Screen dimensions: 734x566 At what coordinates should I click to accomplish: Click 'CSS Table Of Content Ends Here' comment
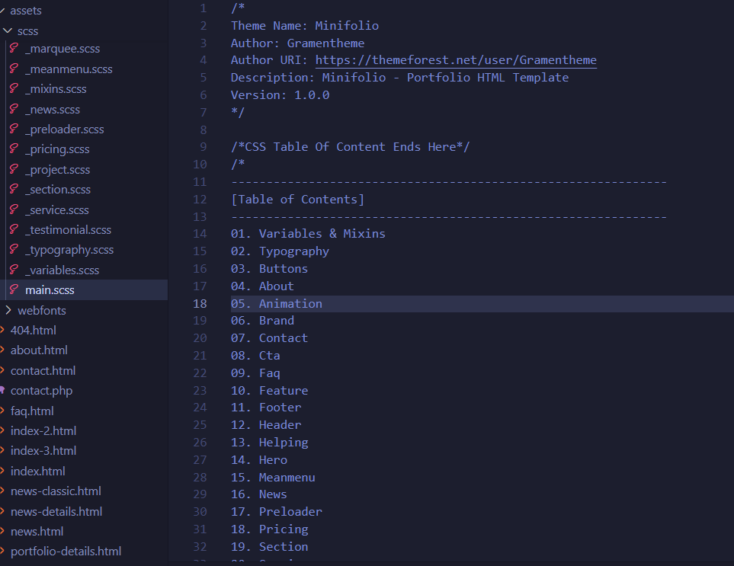[x=351, y=147]
